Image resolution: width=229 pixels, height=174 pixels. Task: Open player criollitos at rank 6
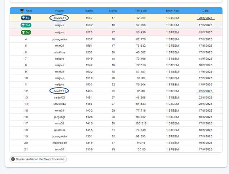(x=60, y=52)
